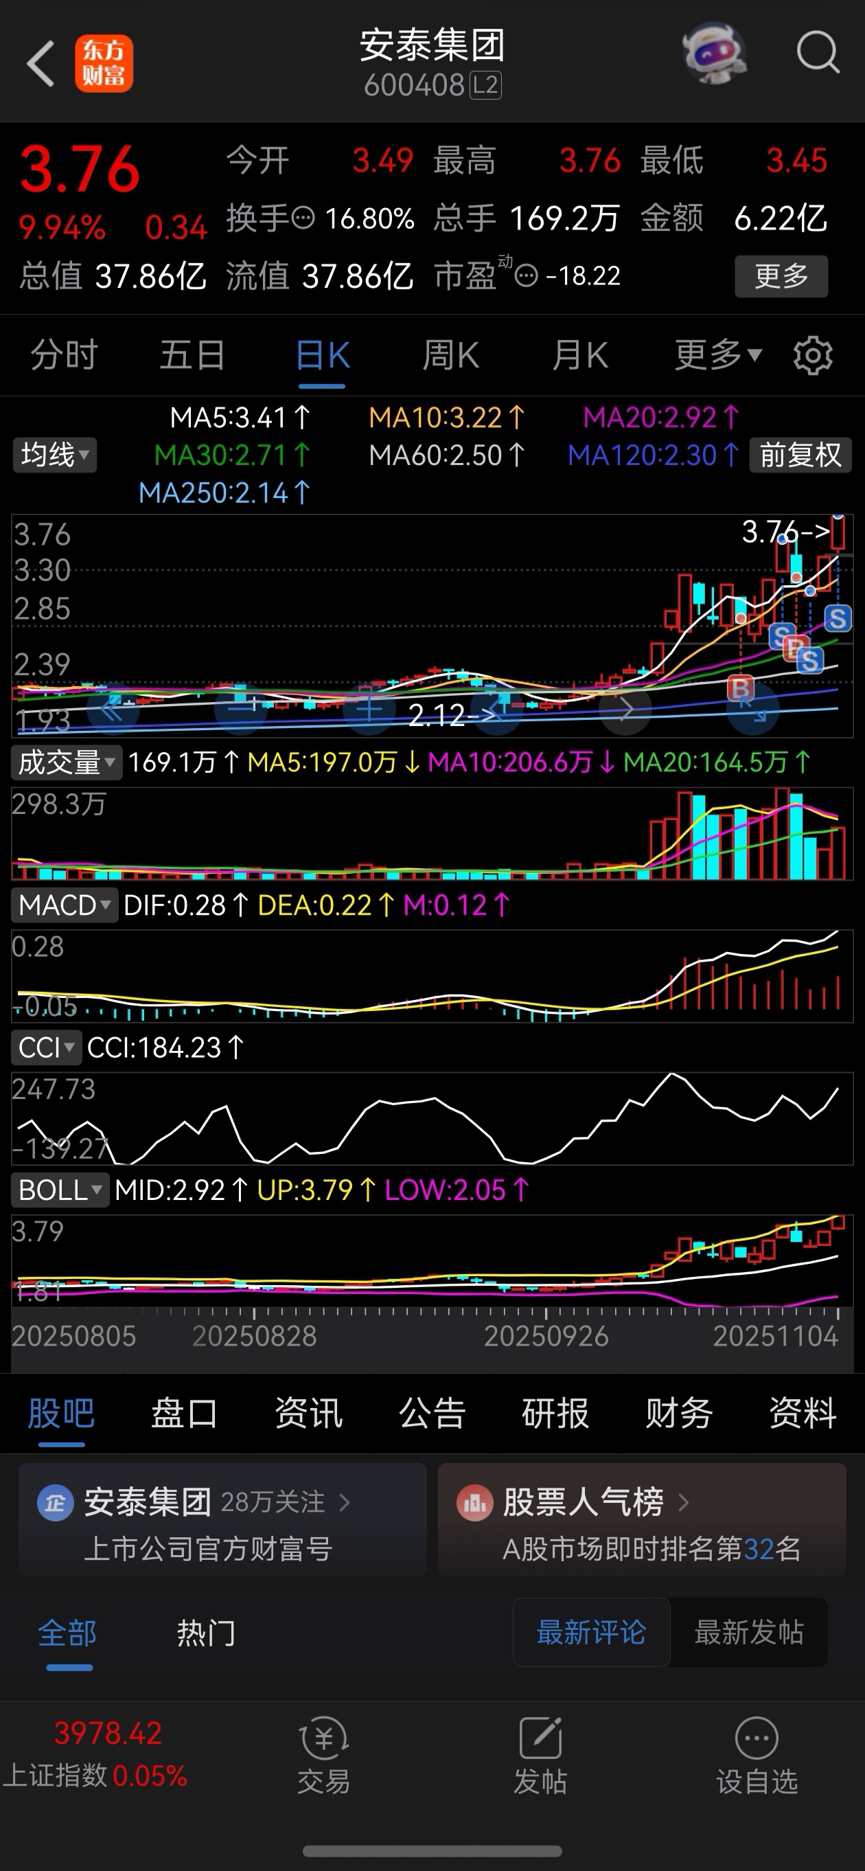
Task: Tap the BOLL band chart
Action: coord(432,1261)
